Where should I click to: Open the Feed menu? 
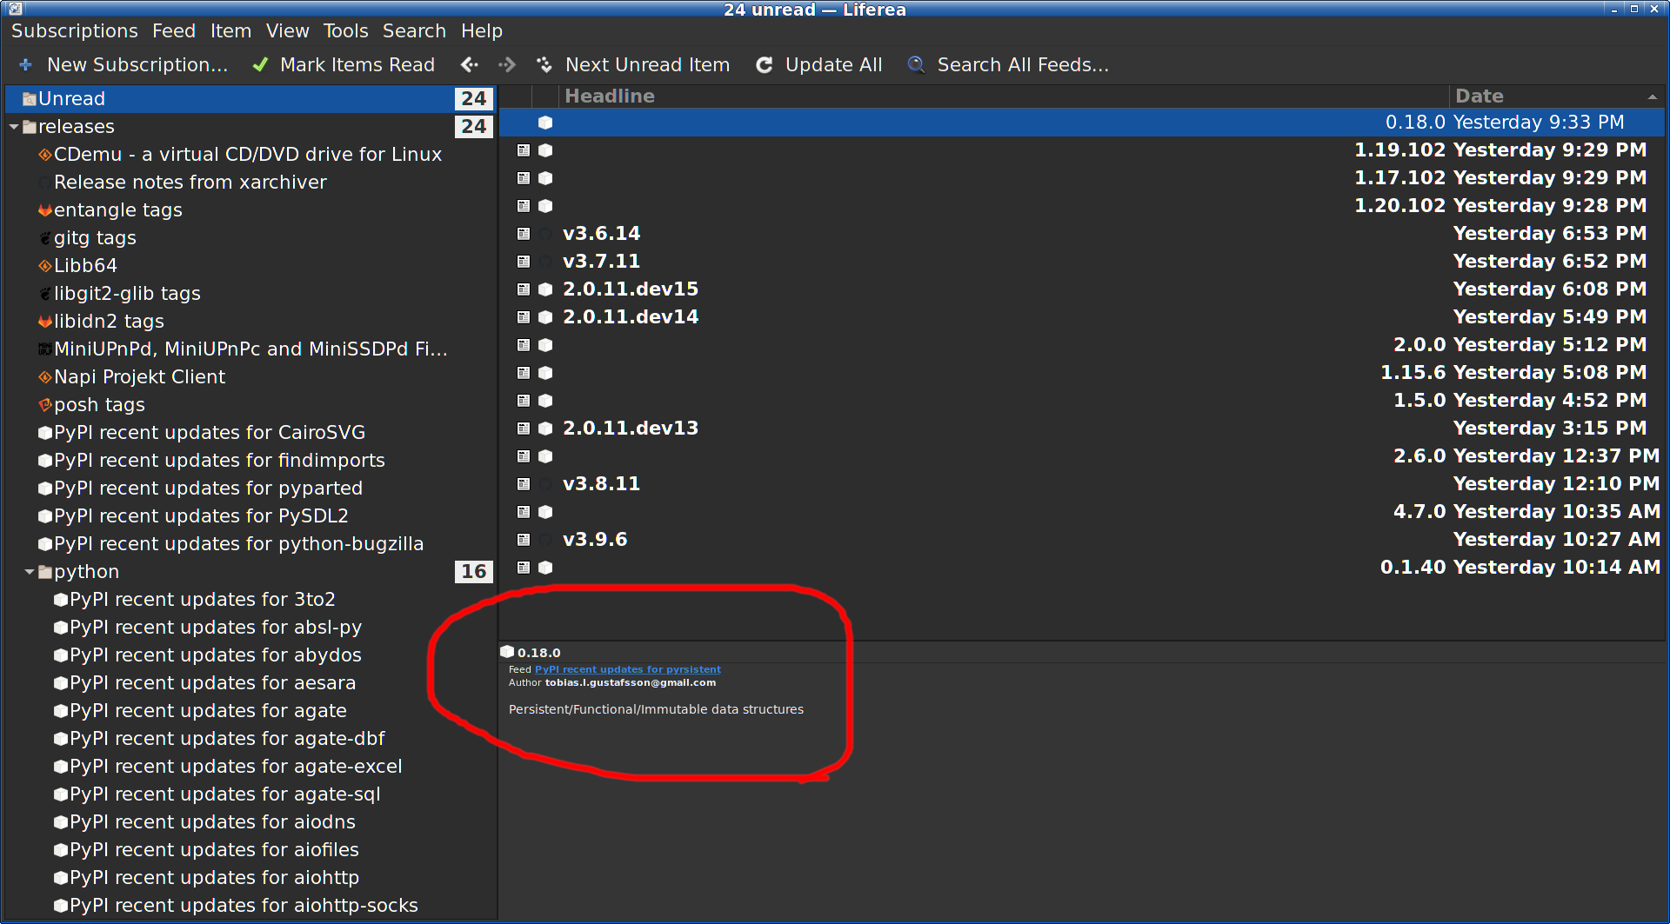[x=174, y=31]
